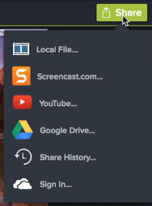Click the white cloud Sign In icon

pos(22,184)
